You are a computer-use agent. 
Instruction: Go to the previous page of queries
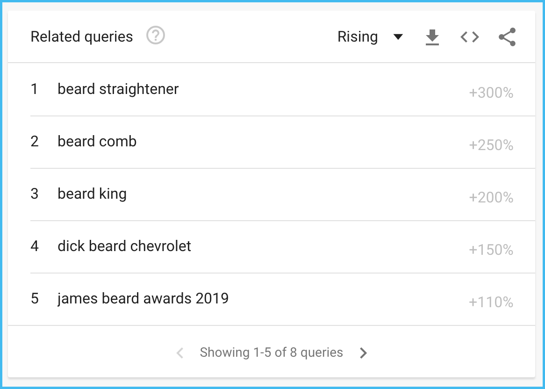click(x=180, y=353)
